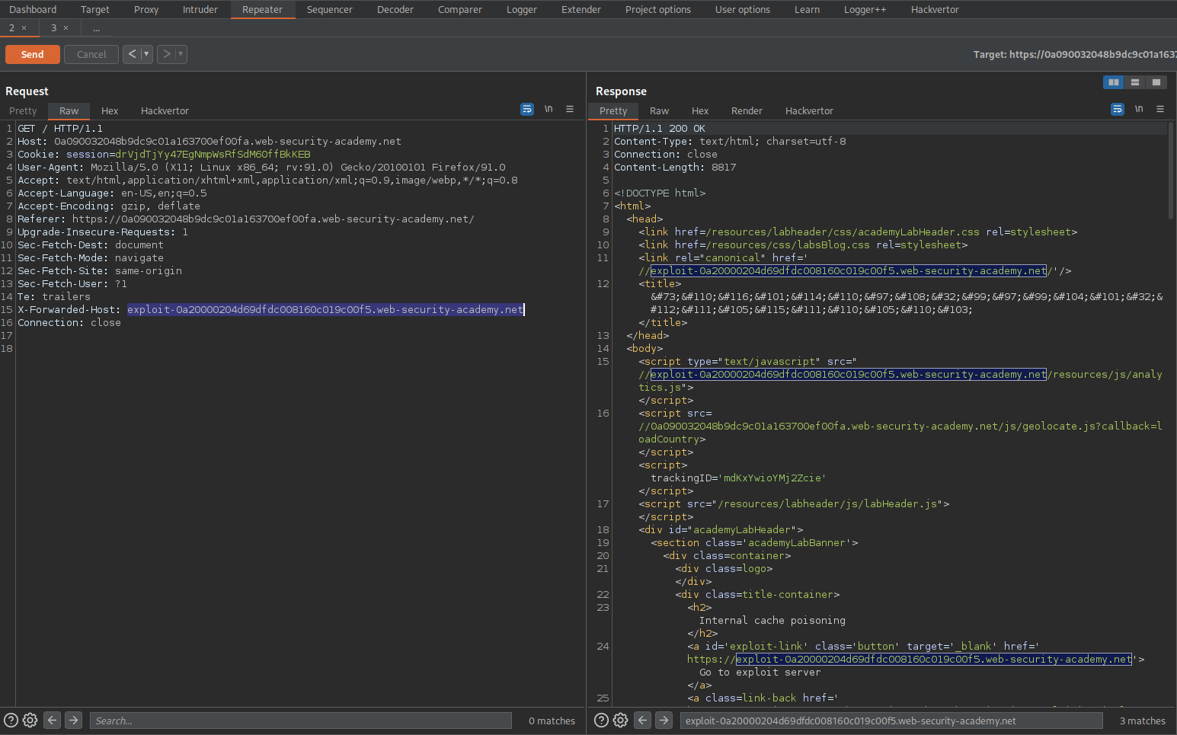The height and width of the screenshot is (735, 1177).
Task: Toggle request word wrap icon
Action: 527,110
